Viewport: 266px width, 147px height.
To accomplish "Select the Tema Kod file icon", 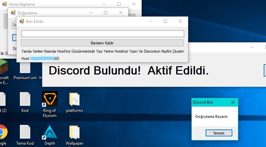I will 25,135.
